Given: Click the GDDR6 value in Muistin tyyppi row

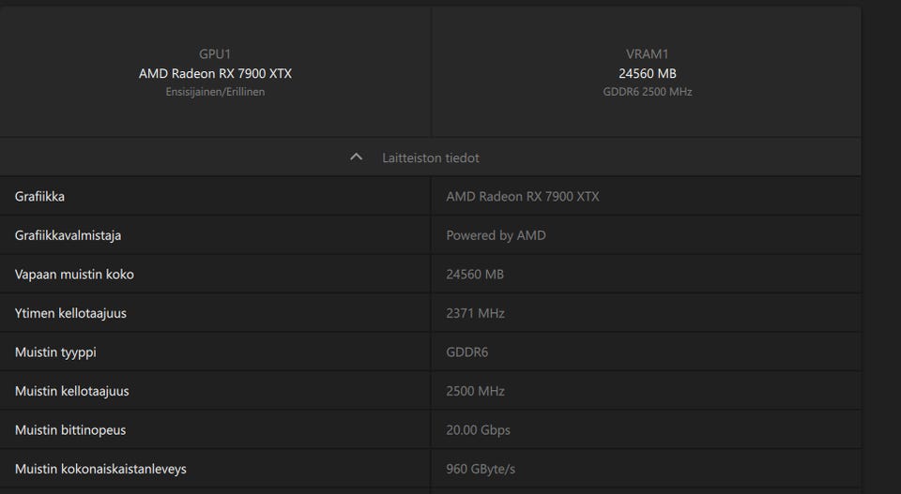Looking at the screenshot, I should click(x=466, y=352).
